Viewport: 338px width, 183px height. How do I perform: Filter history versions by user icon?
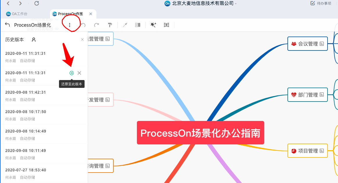pos(34,39)
